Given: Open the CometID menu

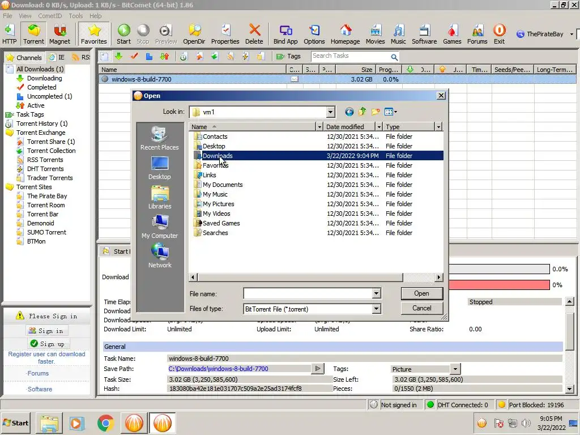Looking at the screenshot, I should (x=50, y=16).
